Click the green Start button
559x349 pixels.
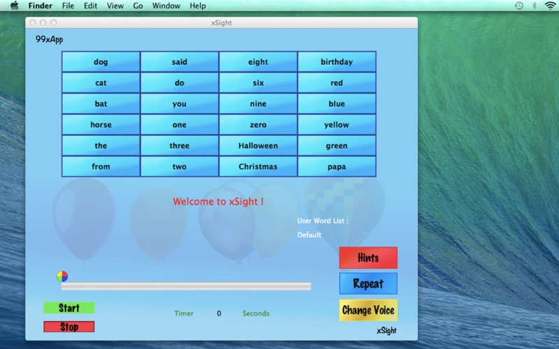point(68,308)
